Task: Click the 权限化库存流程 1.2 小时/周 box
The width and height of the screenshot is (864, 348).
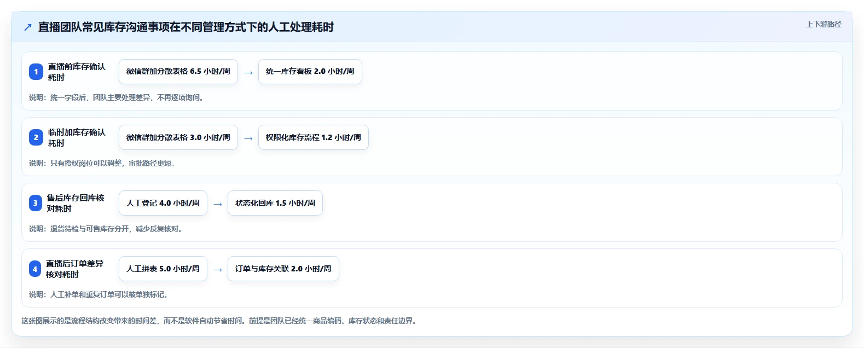Action: pyautogui.click(x=314, y=137)
